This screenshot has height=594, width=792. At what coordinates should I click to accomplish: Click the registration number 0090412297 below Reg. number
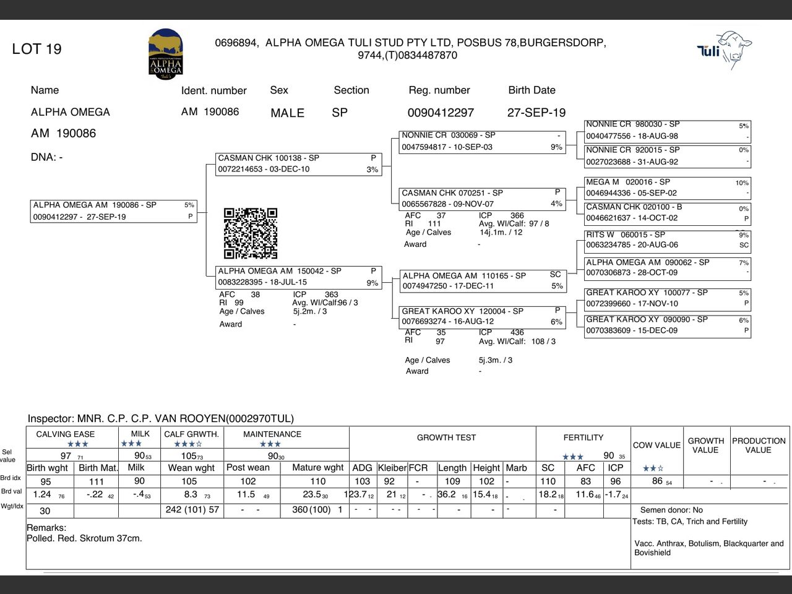click(441, 113)
